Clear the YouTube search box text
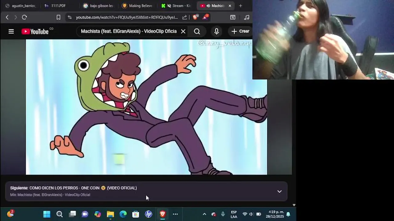 click(x=183, y=31)
